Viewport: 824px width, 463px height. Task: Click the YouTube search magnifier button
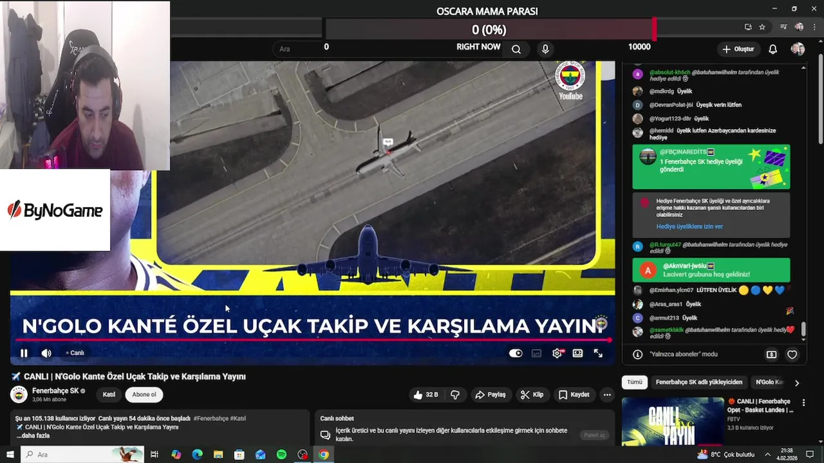click(x=516, y=50)
